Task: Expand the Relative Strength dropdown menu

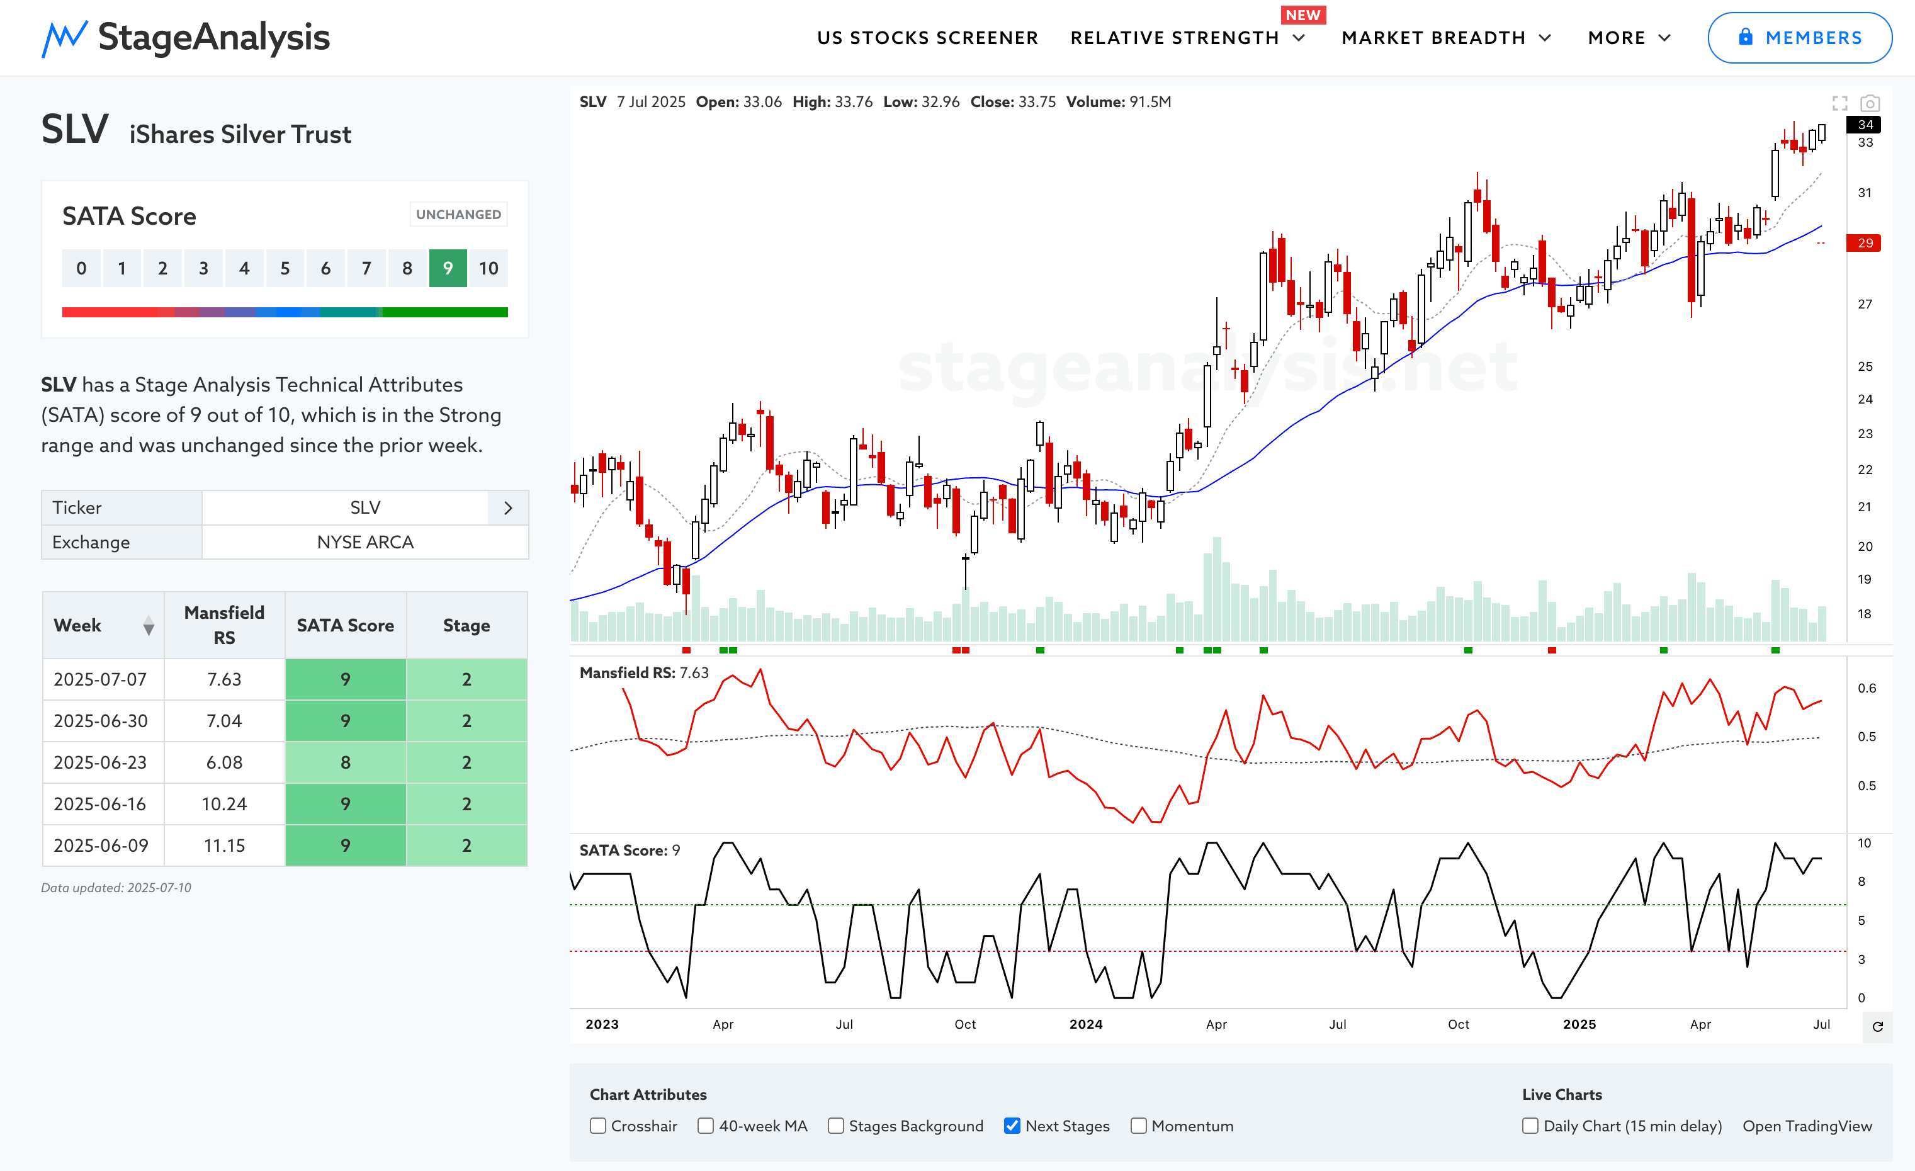Action: click(x=1187, y=37)
